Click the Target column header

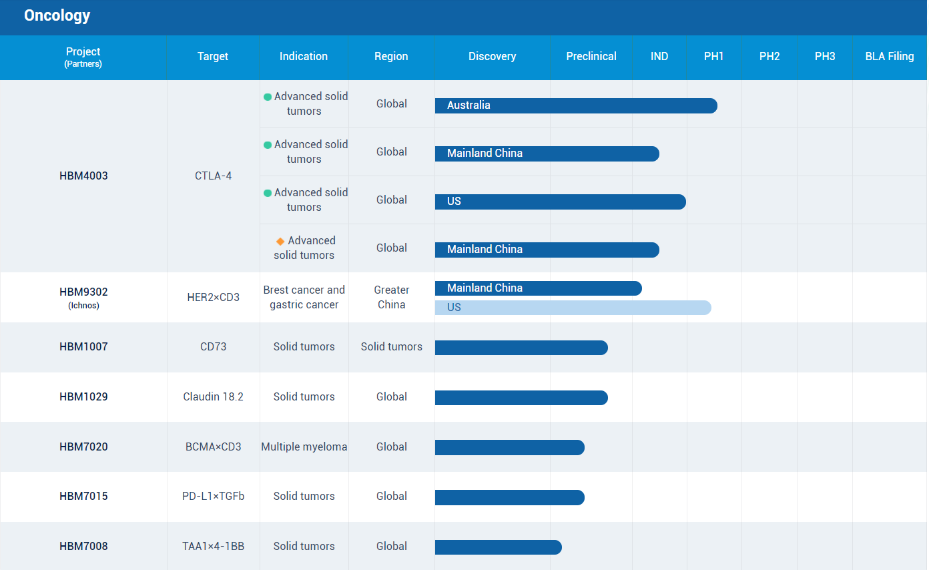(x=213, y=57)
